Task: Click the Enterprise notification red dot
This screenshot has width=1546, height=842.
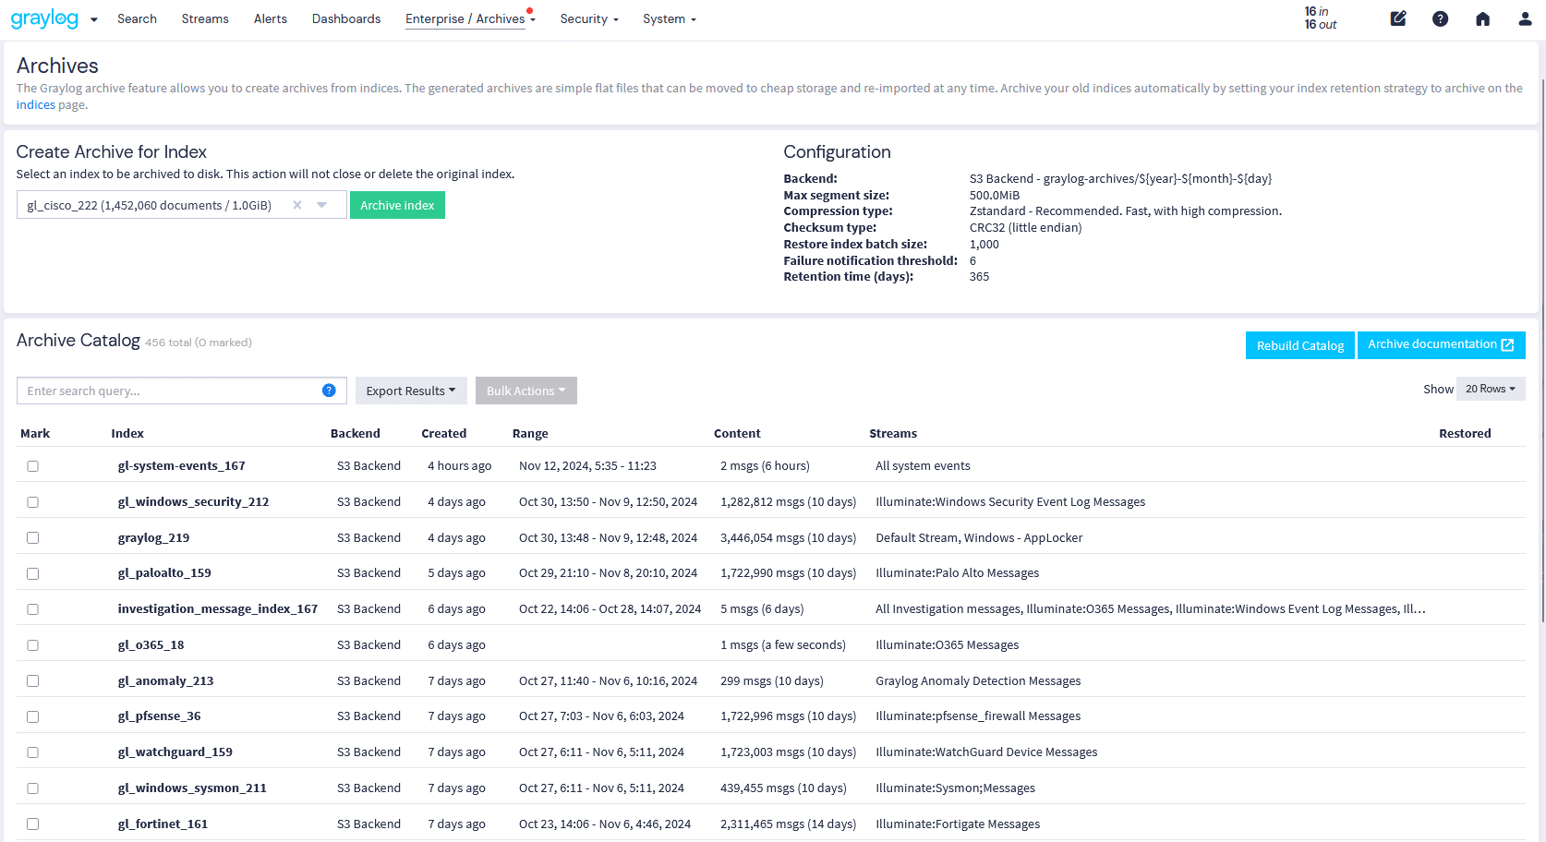Action: pos(530,10)
